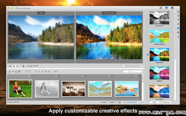Click the Clear button
Image resolution: width=186 pixels, height=116 pixels.
(x=155, y=102)
